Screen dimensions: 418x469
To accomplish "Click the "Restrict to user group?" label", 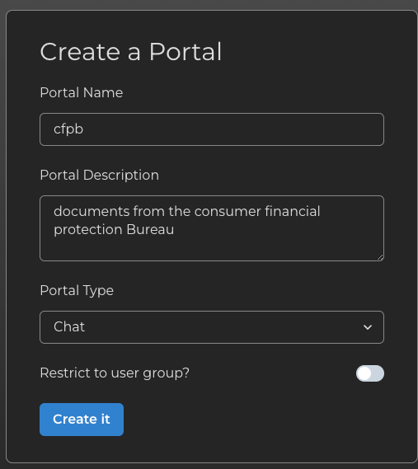I will tap(115, 373).
